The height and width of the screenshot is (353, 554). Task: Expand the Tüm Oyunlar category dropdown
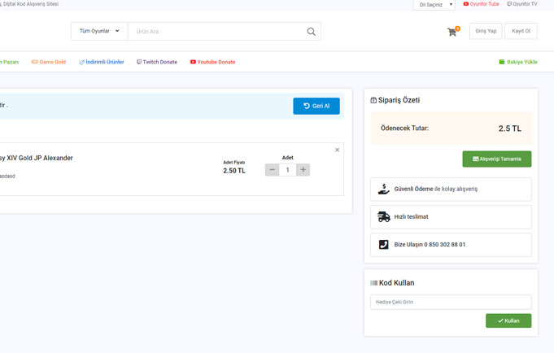(99, 32)
